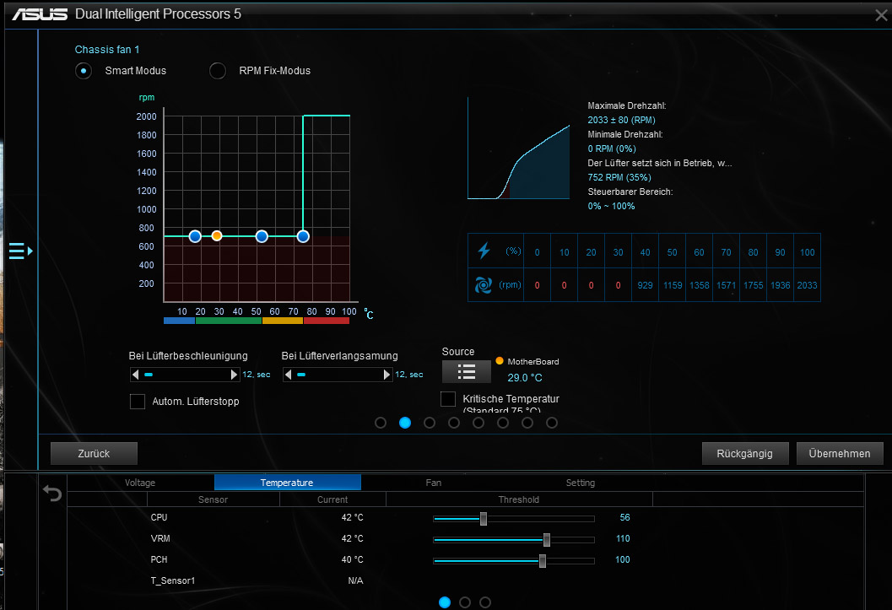Enable Autom. Lüfterstopp checkbox

(x=138, y=402)
